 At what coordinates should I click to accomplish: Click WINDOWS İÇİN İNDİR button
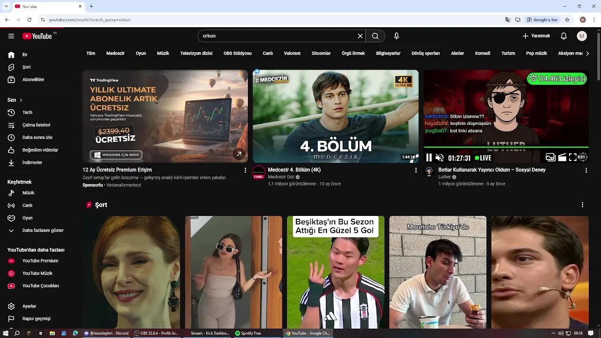click(116, 155)
